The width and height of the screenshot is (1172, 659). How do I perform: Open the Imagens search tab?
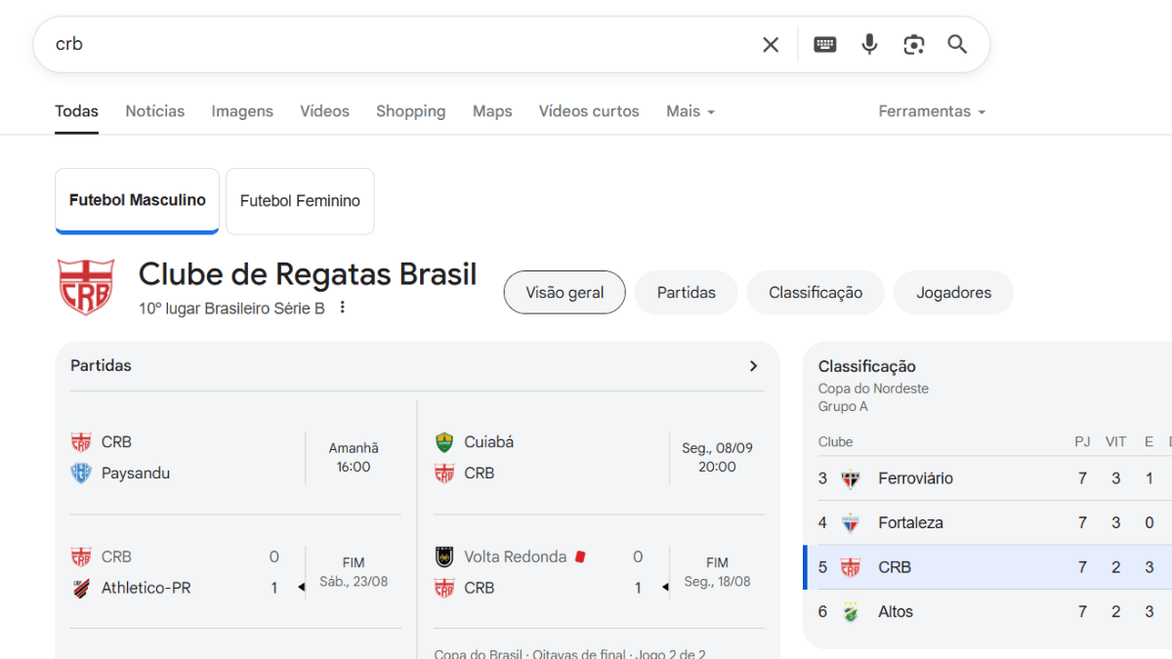(242, 111)
